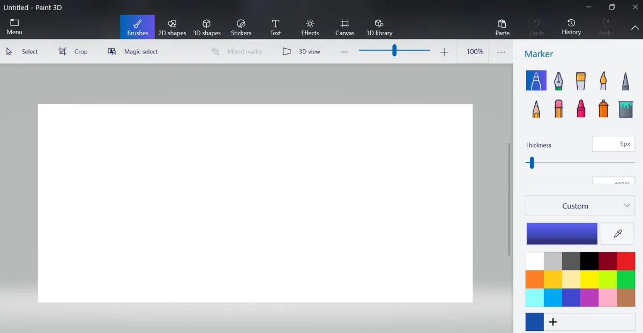
Task: Pick the indigo color swatch
Action: click(571, 297)
